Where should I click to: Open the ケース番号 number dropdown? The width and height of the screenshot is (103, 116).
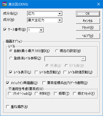(36, 30)
